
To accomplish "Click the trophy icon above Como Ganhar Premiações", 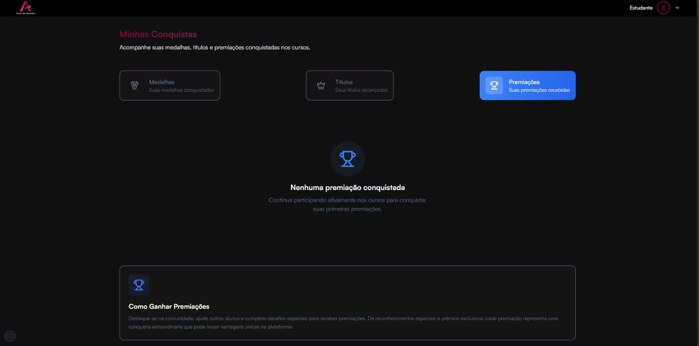I will point(139,285).
